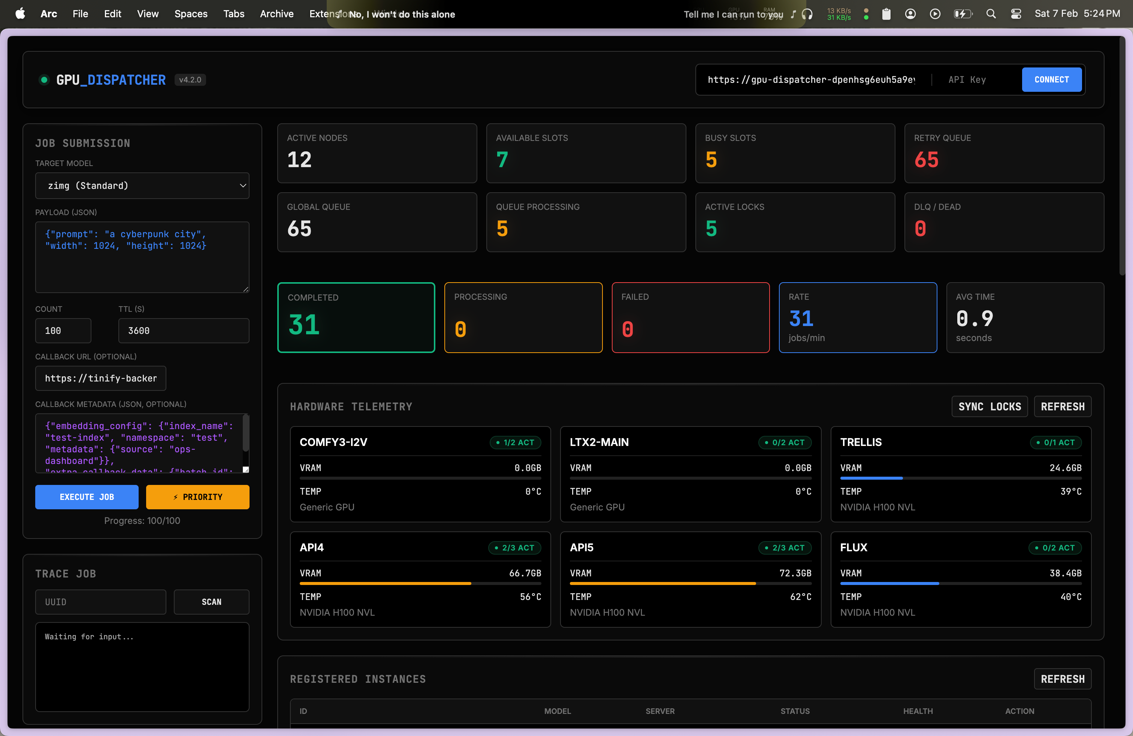This screenshot has height=736, width=1133.
Task: Click the headphones icon in the menu bar
Action: tap(807, 14)
